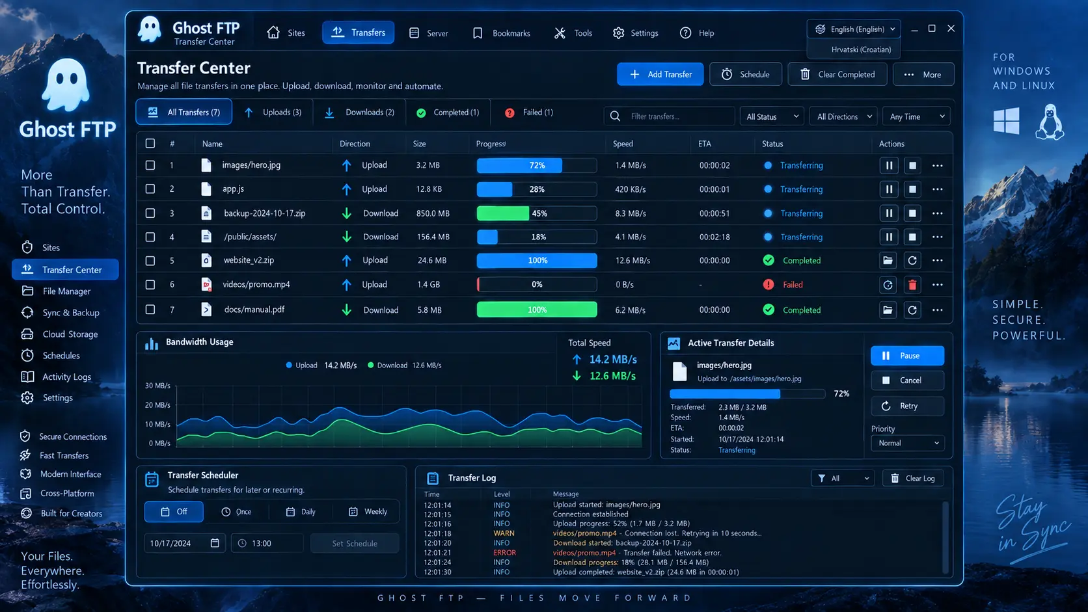Open the Any Time dropdown
This screenshot has height=612, width=1088.
pos(917,116)
